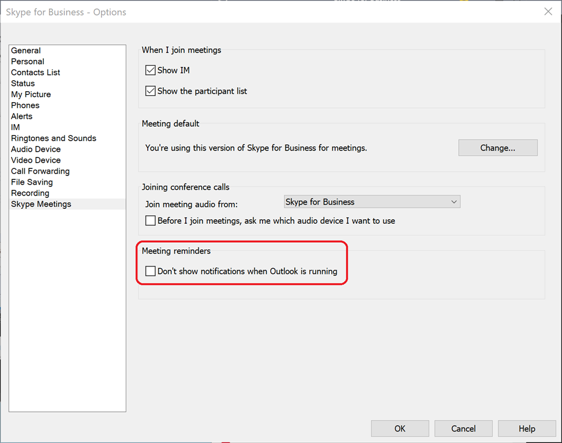Select the Status category

pos(23,84)
